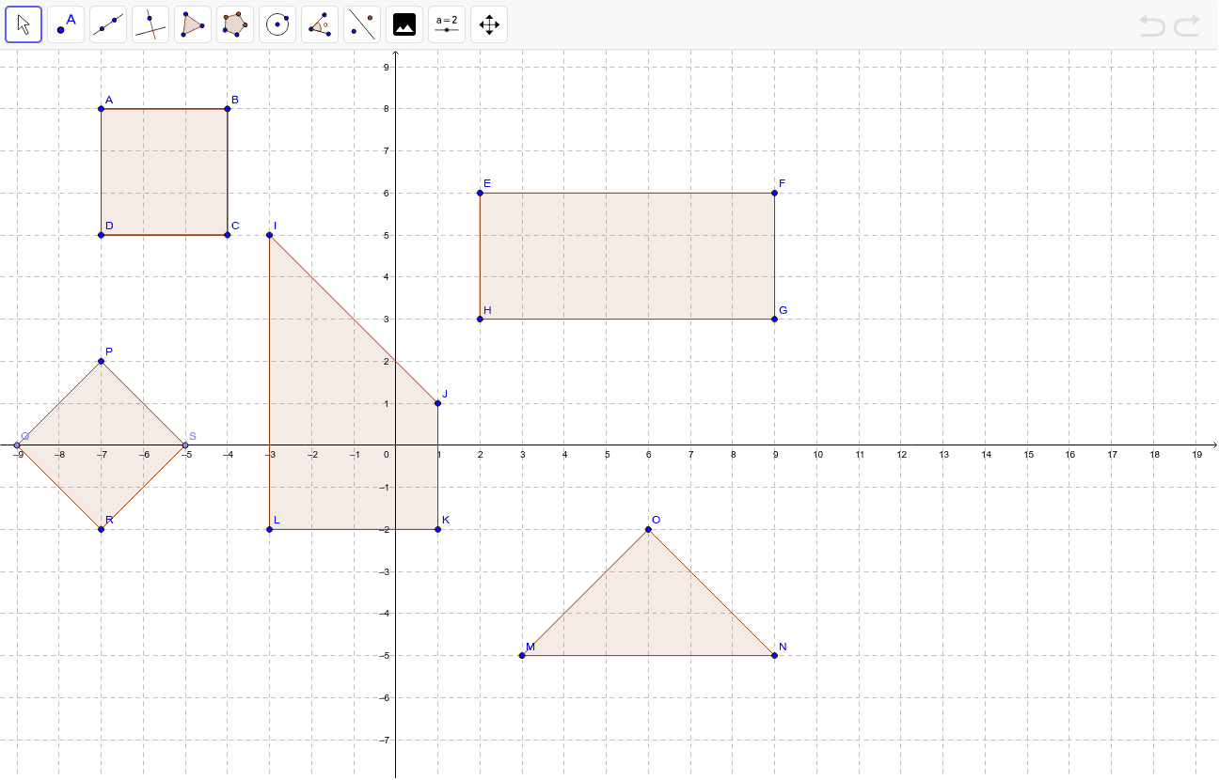The height and width of the screenshot is (780, 1219).
Task: Select the Polygon tool
Action: click(x=193, y=24)
